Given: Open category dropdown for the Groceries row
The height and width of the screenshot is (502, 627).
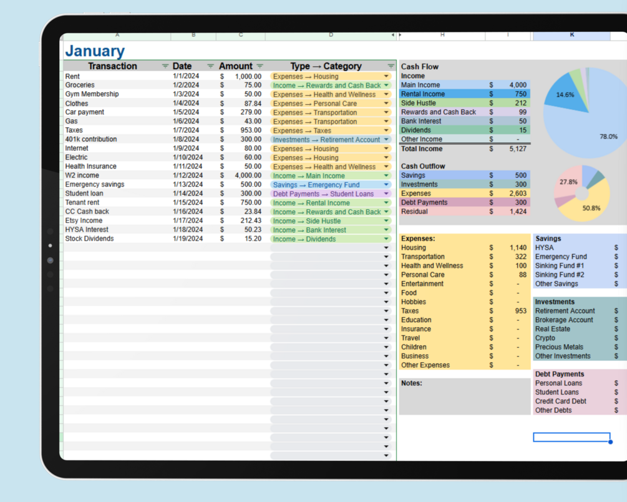Looking at the screenshot, I should (386, 86).
